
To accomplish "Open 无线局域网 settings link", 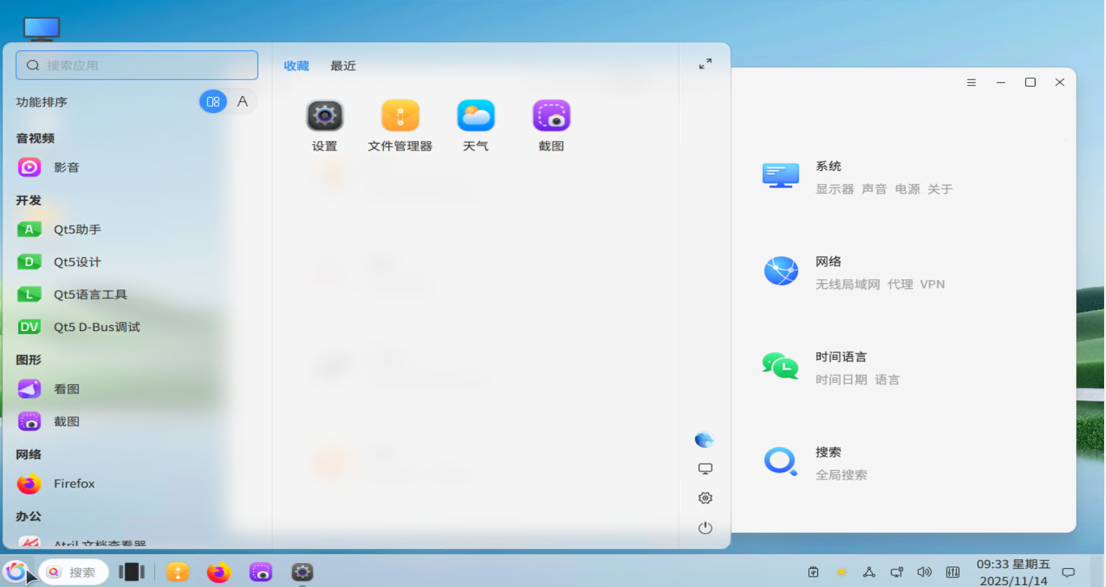I will [x=848, y=284].
